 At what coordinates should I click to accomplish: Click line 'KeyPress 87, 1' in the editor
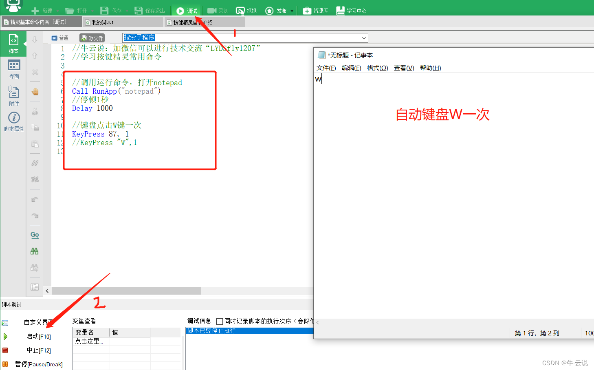[100, 134]
